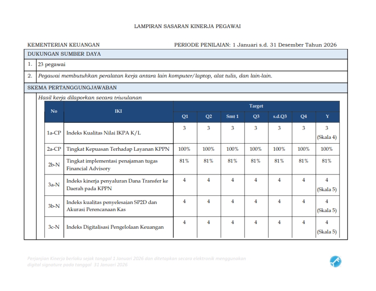Viewport: 376px width, 291px height.
Task: Click the s.d.Q3 column header
Action: pos(279,116)
